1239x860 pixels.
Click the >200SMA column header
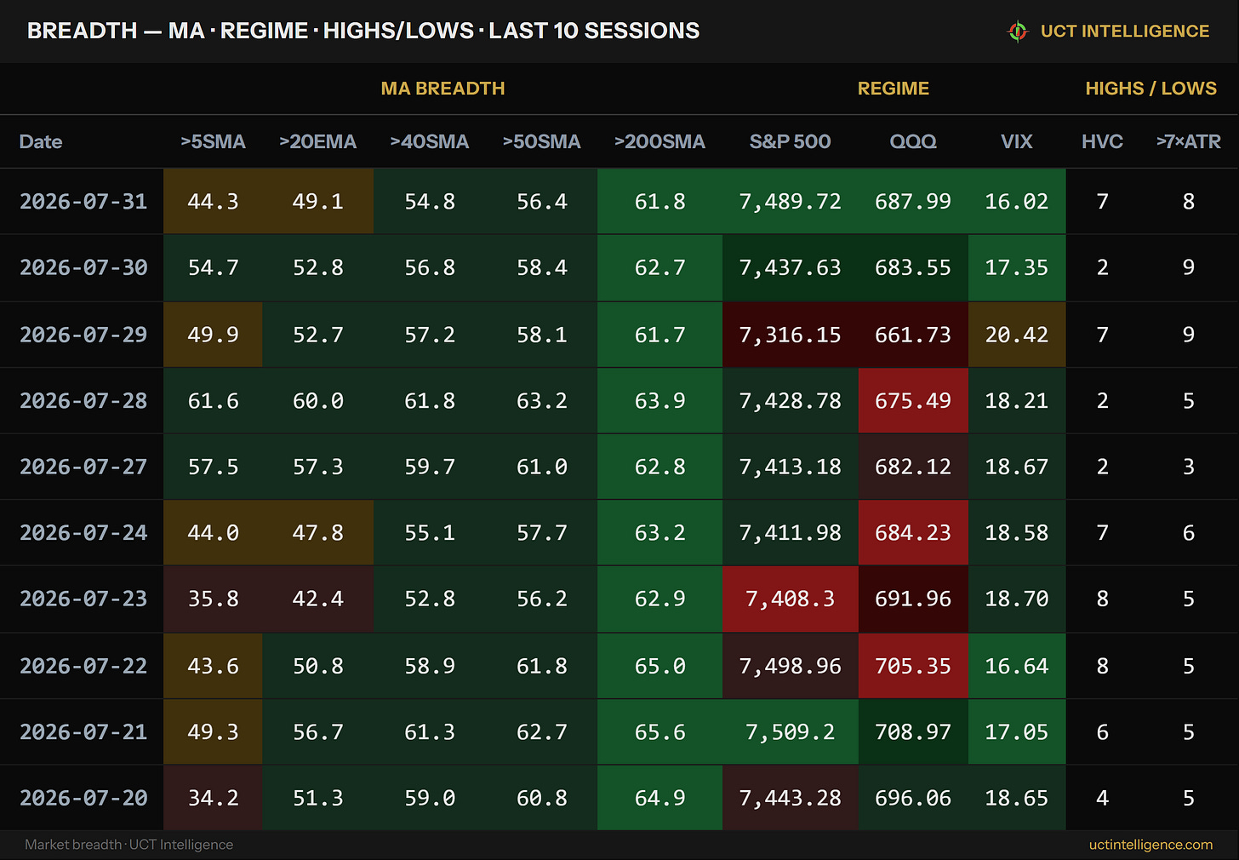click(660, 142)
